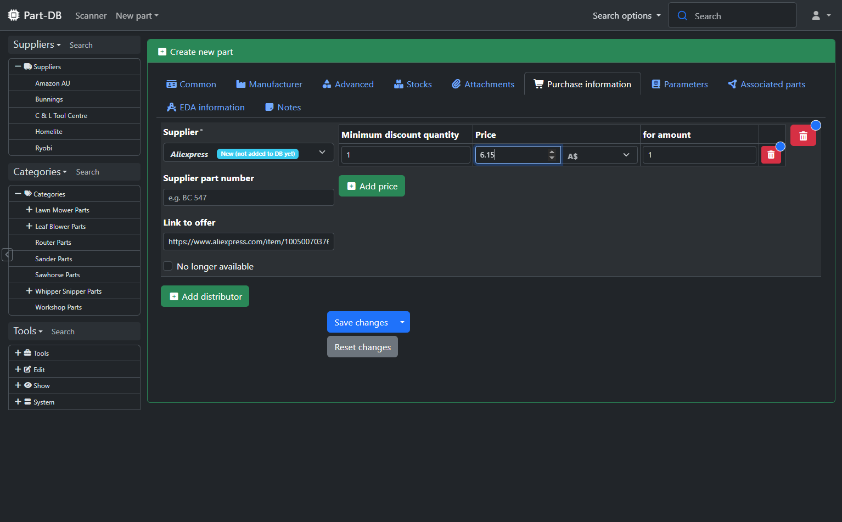Click the Part-DB chip logo icon
Viewport: 842px width, 522px height.
coord(14,15)
